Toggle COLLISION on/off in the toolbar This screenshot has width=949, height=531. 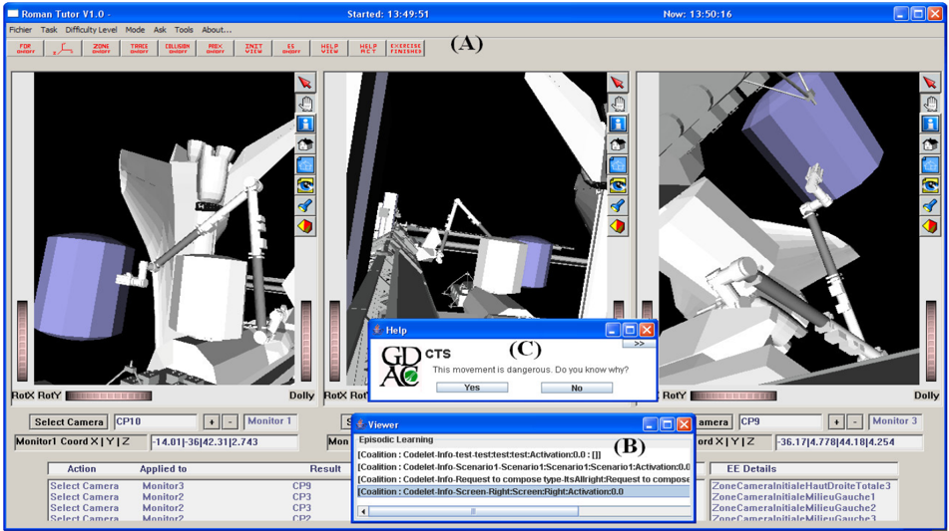(x=178, y=49)
